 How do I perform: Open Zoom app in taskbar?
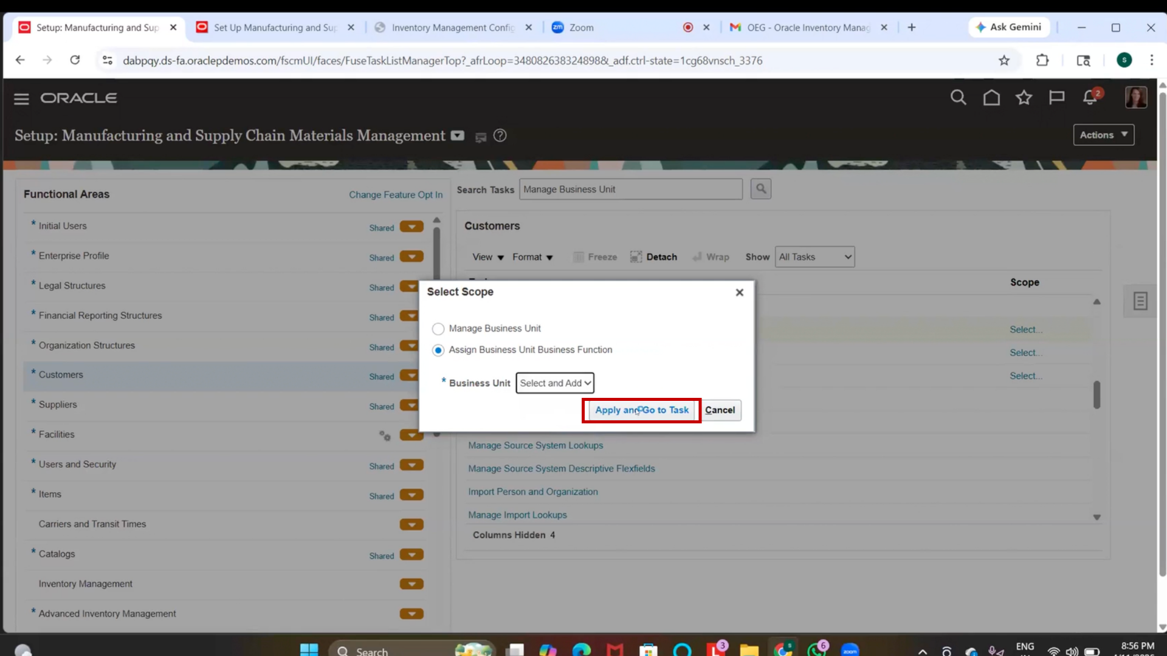[850, 650]
